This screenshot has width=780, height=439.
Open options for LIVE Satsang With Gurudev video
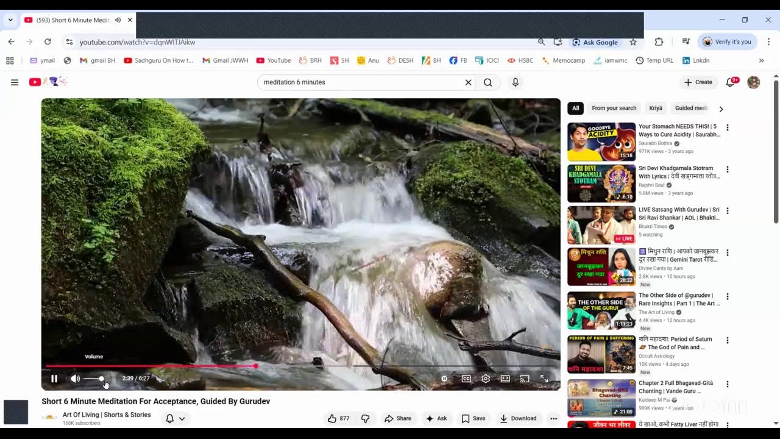tap(727, 211)
